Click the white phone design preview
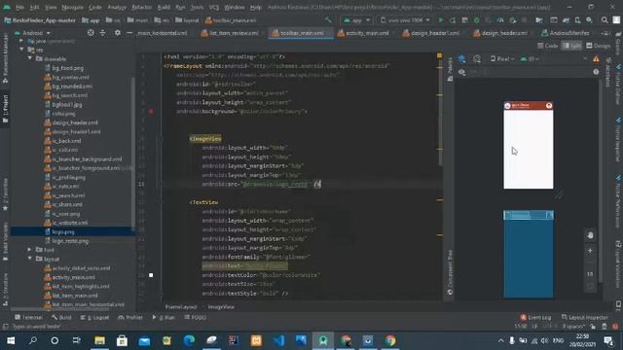This screenshot has width=623, height=350. [528, 145]
